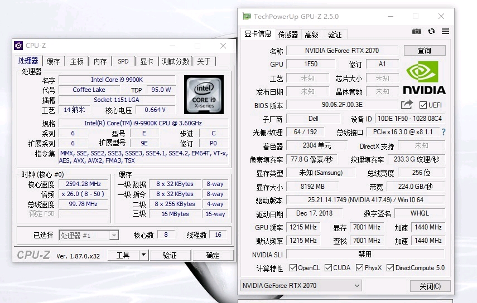Click the Coffee Lake code name value
477x303 pixels.
pos(89,90)
